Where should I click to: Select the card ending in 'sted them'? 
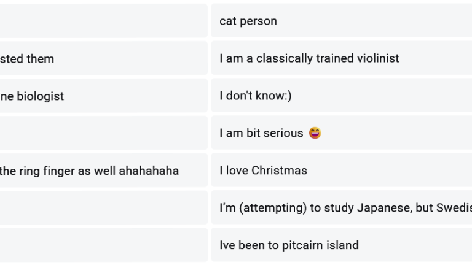click(103, 58)
